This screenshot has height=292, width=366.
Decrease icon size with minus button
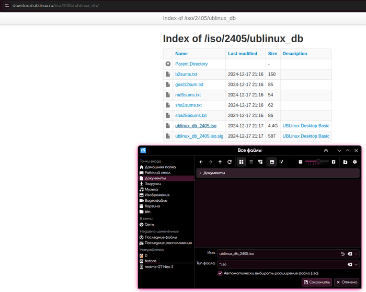301,162
